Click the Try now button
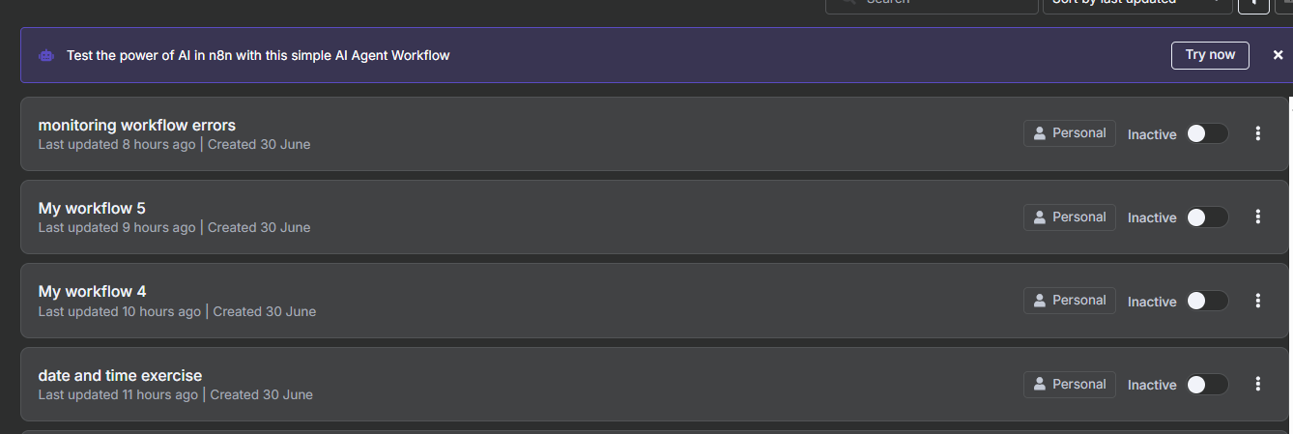This screenshot has height=434, width=1293. [x=1210, y=55]
